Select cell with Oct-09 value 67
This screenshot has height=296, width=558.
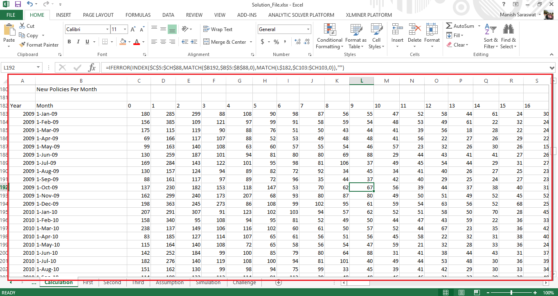[362, 188]
